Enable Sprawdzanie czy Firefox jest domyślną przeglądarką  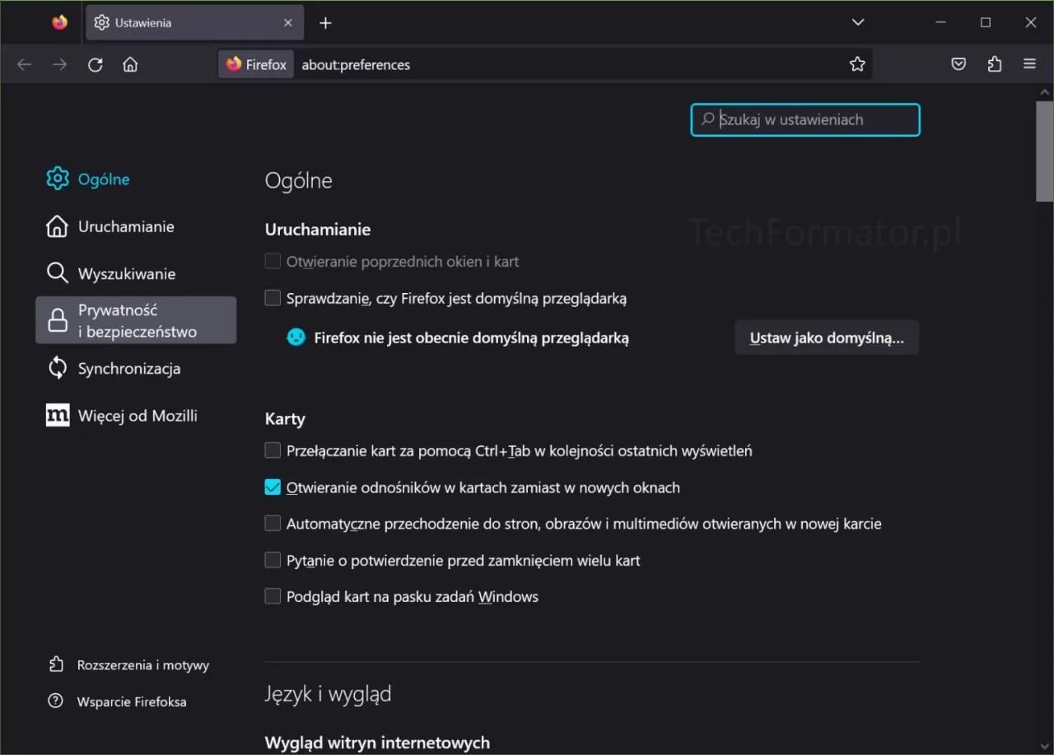pos(273,298)
